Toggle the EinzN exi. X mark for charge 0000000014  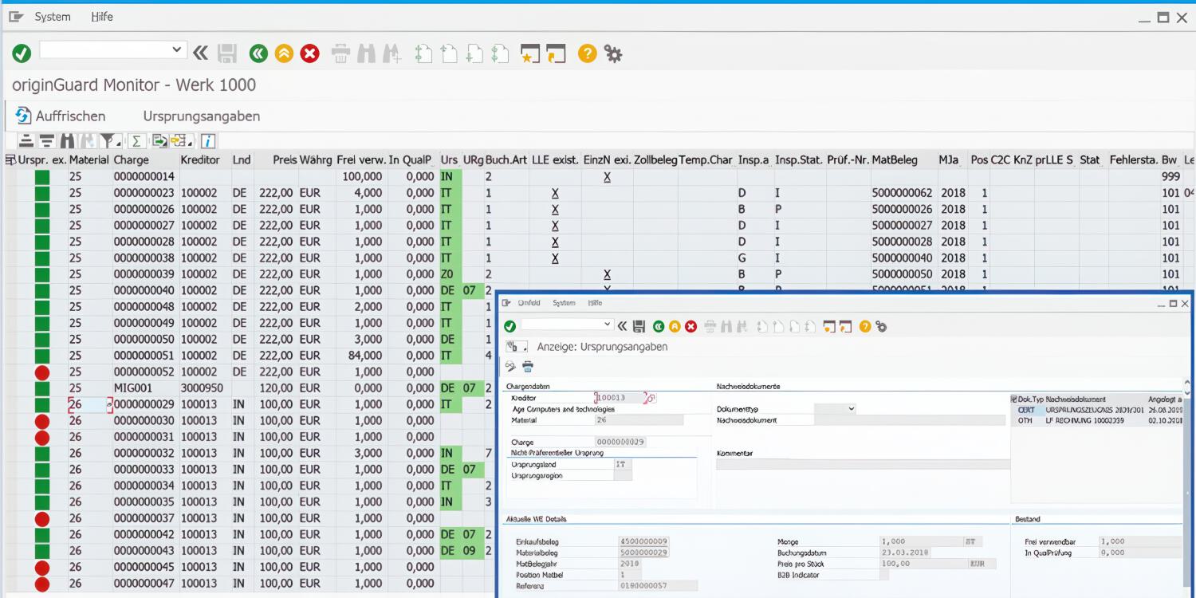point(607,177)
